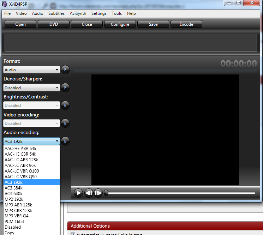Select MP3 VBR Q4 audio preset
The height and width of the screenshot is (235, 263).
tap(31, 216)
